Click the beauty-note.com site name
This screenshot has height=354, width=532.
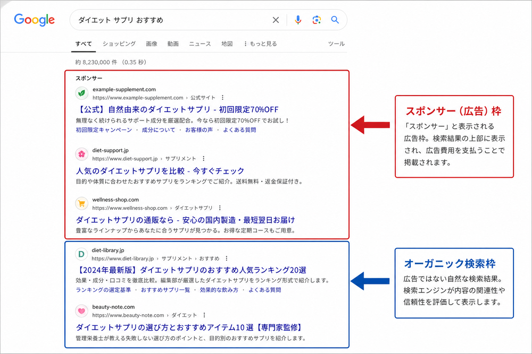click(x=113, y=307)
